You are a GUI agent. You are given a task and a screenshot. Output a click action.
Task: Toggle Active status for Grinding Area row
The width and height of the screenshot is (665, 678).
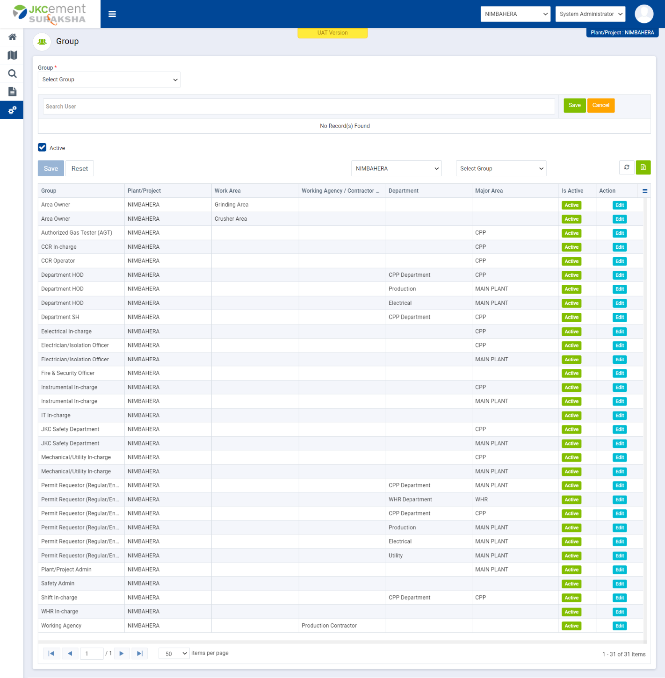(571, 205)
